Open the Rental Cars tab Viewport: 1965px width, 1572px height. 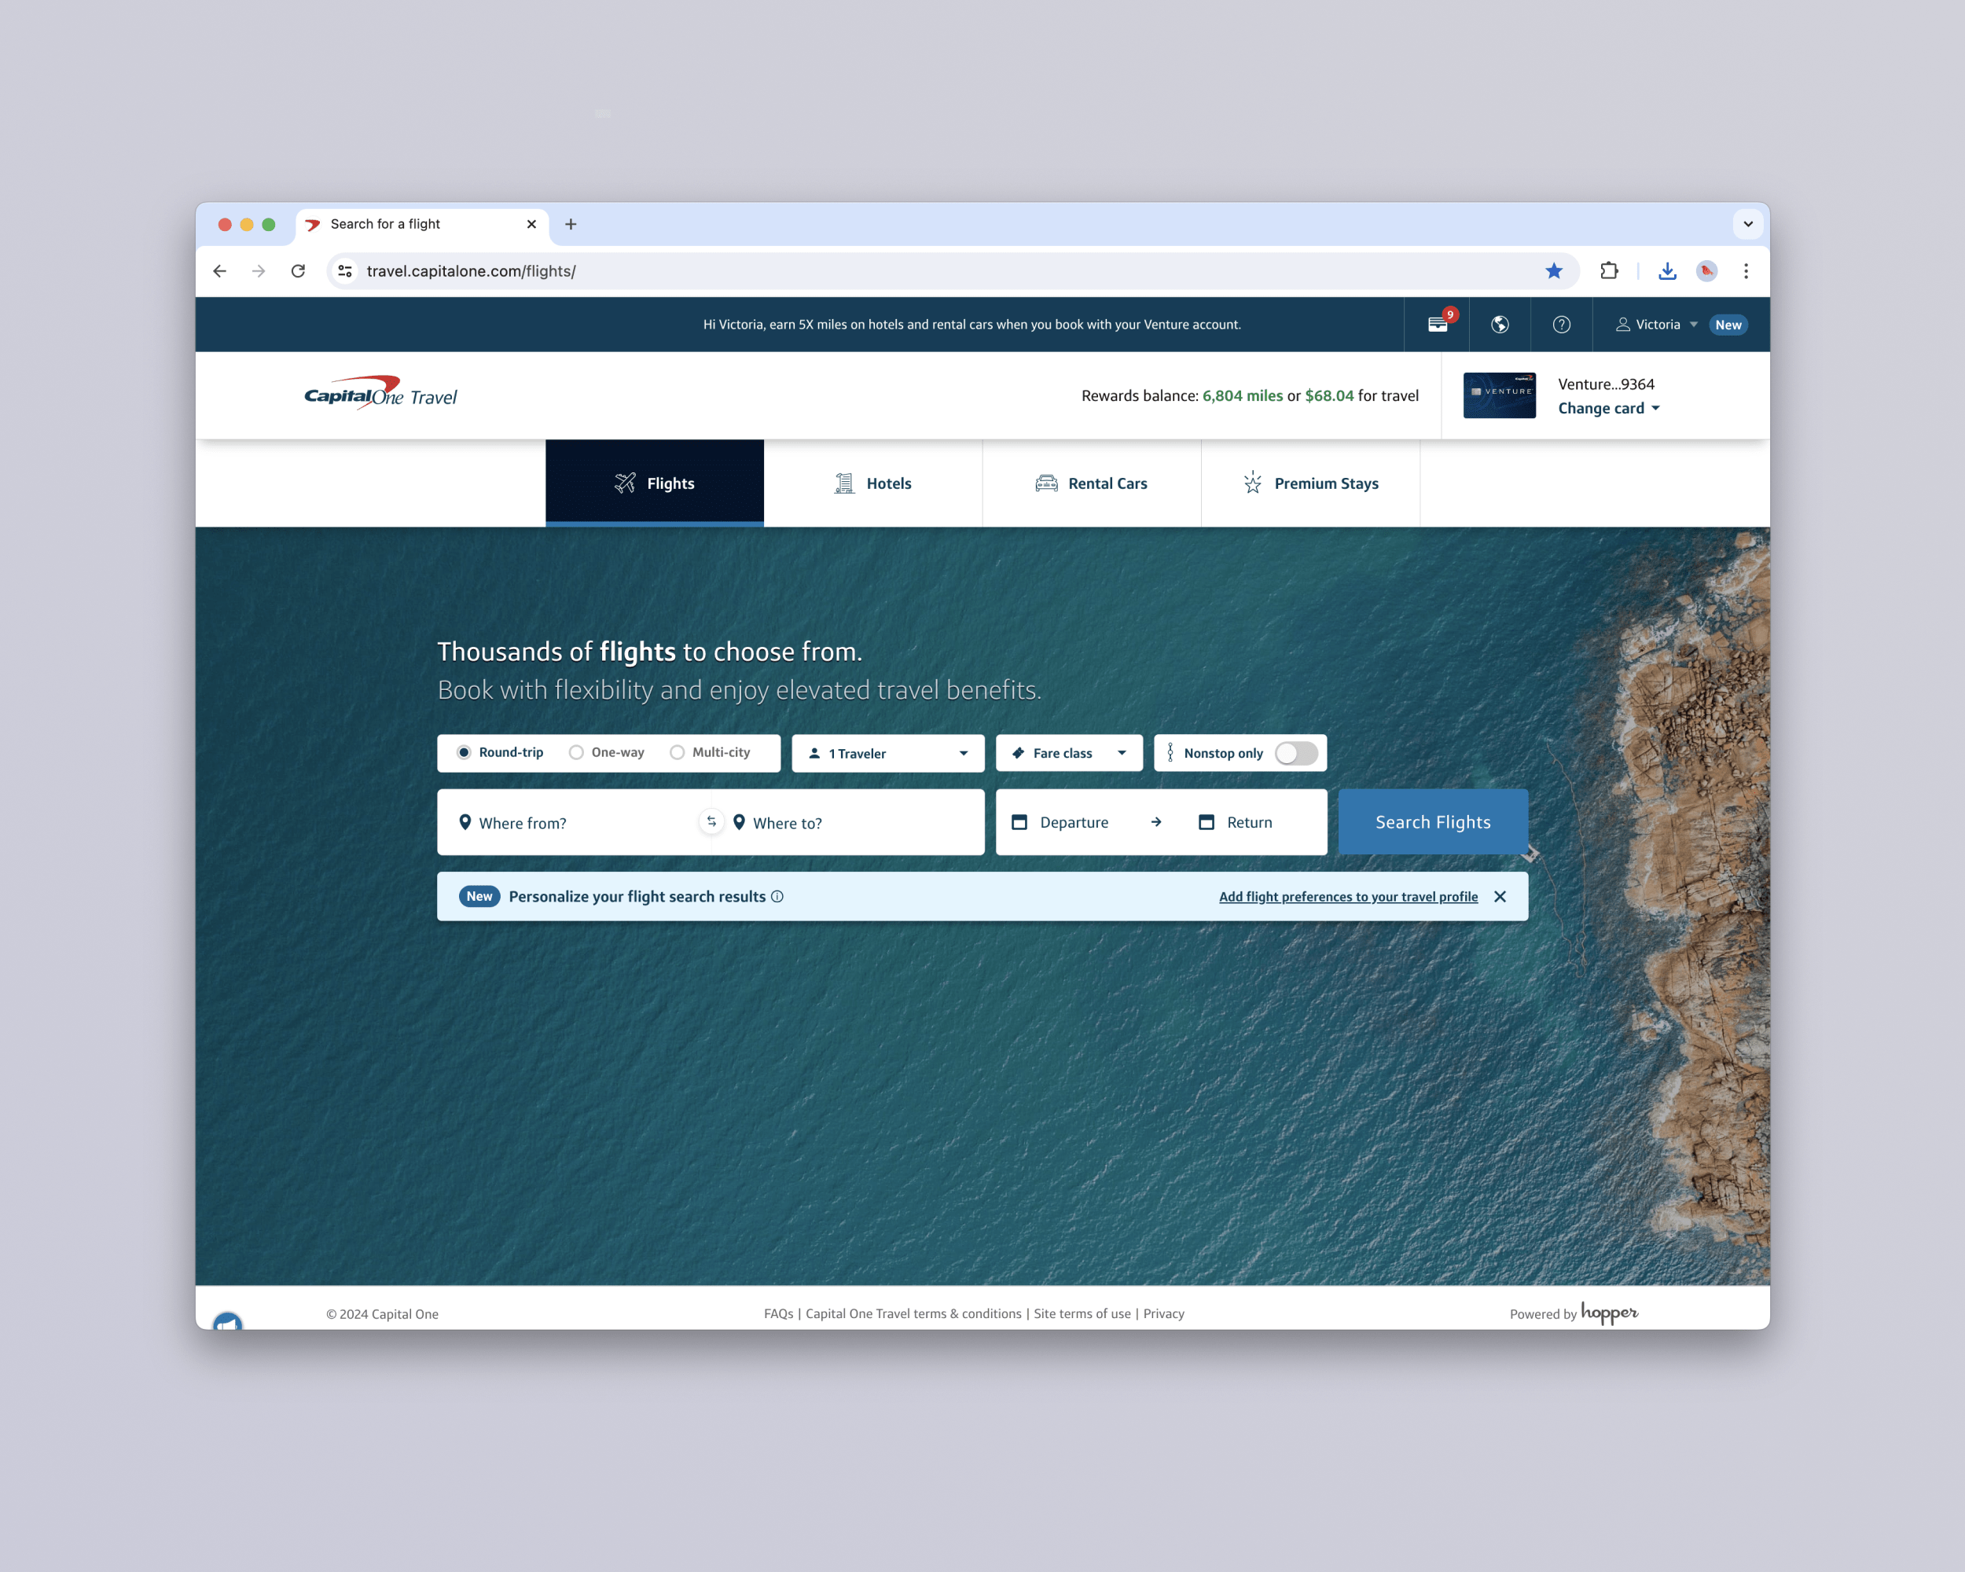[x=1092, y=483]
